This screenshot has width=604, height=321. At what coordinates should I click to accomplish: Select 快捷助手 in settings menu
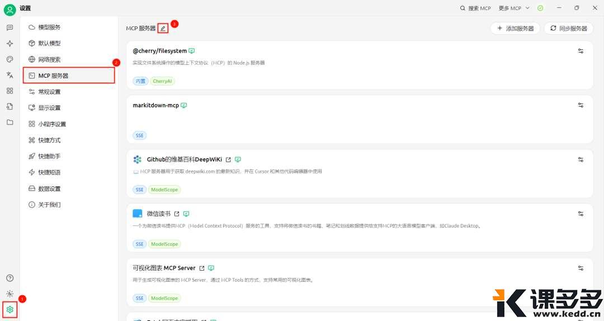coord(69,156)
